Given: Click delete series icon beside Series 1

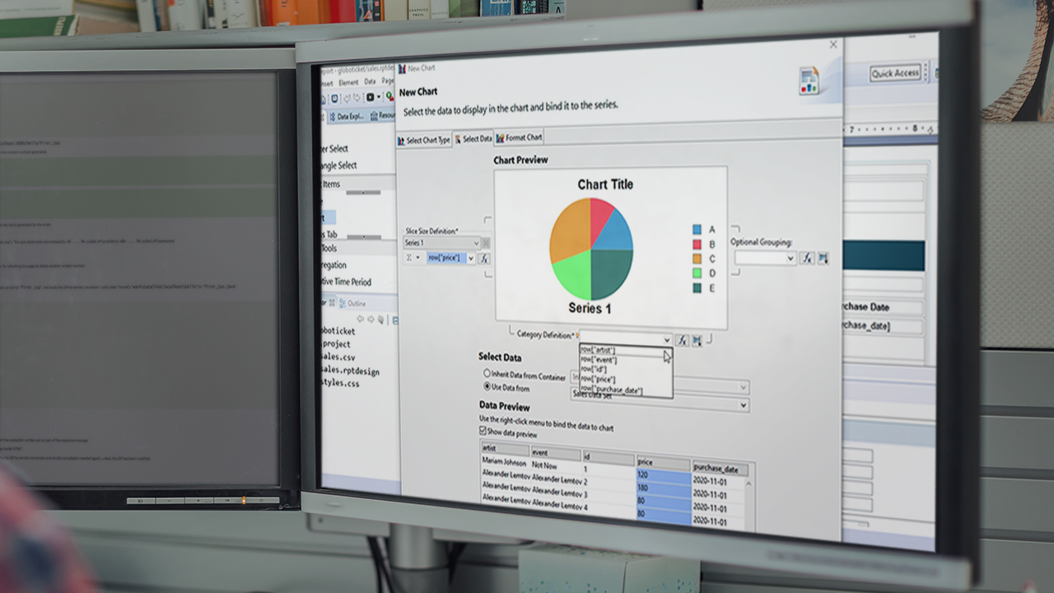Looking at the screenshot, I should tap(486, 243).
